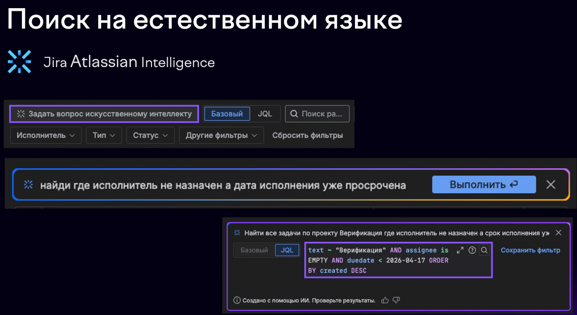Screen dimensions: 577x315
Task: Click the info icon near 'Создано с помощью ИИ'
Action: pyautogui.click(x=237, y=300)
